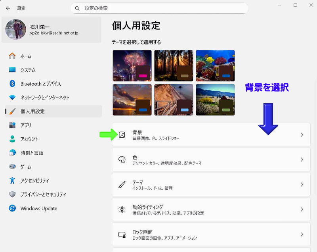
Task: Click the 設定の検索 search field
Action: [x=159, y=8]
